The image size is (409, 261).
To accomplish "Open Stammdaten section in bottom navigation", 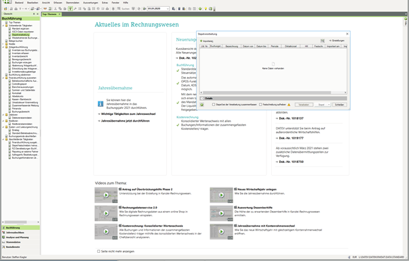I will click(13, 242).
